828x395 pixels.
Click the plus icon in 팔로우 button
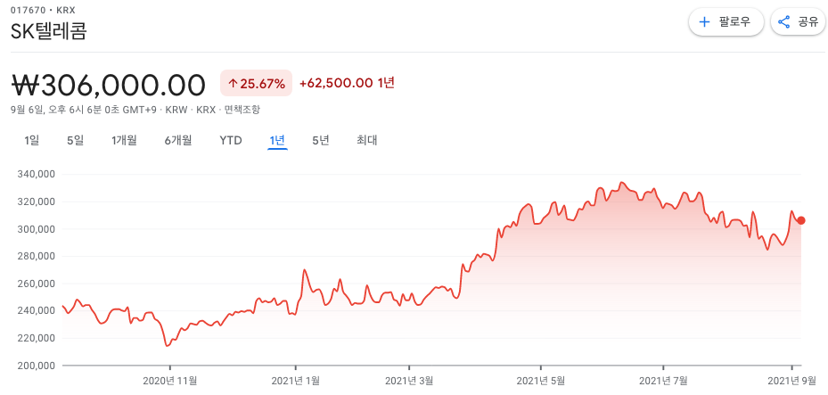[704, 22]
